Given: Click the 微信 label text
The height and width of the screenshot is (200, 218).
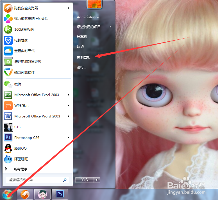Looking at the screenshot, I should click(18, 84).
